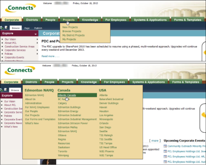Select Edmonton Industrial Management
Viewport: 206px width, 165px height.
coord(77,119)
